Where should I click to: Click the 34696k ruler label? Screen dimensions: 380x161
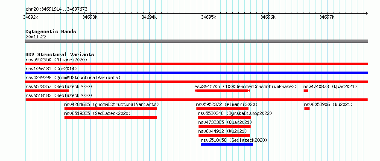point(268,17)
